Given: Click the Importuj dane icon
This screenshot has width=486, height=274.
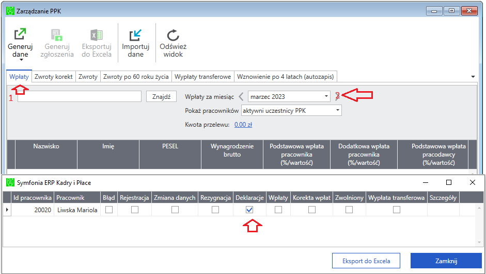Looking at the screenshot, I should (x=135, y=35).
